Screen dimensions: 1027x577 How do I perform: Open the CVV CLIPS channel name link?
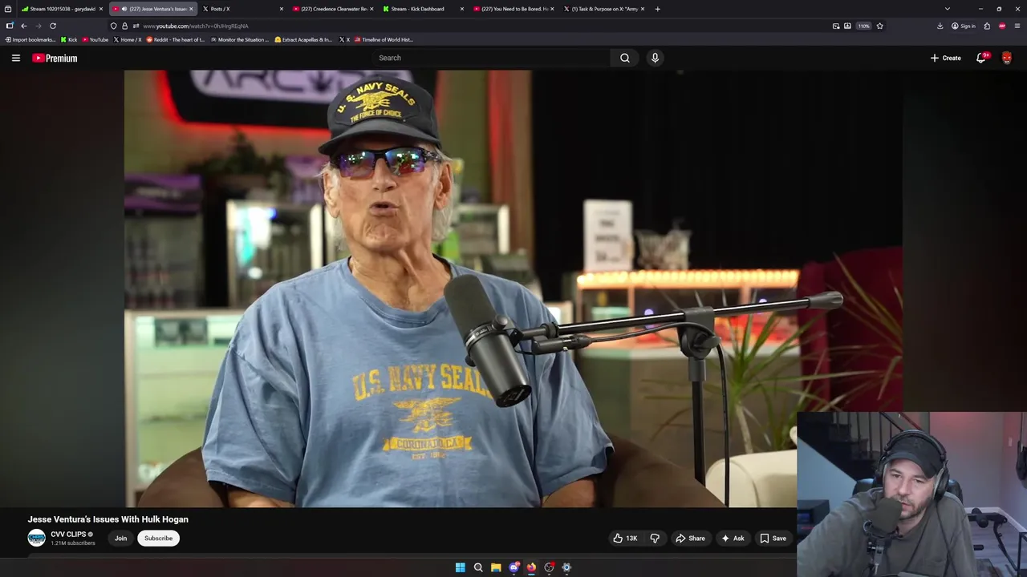(68, 535)
